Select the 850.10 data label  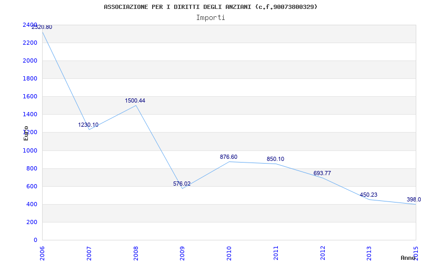(x=275, y=159)
